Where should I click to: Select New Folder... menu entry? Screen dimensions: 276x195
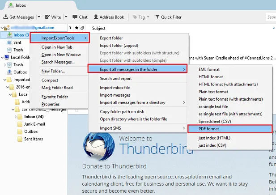point(53,71)
